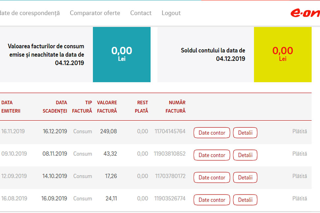
Task: Click the invoice value 249,08
Action: click(x=109, y=131)
